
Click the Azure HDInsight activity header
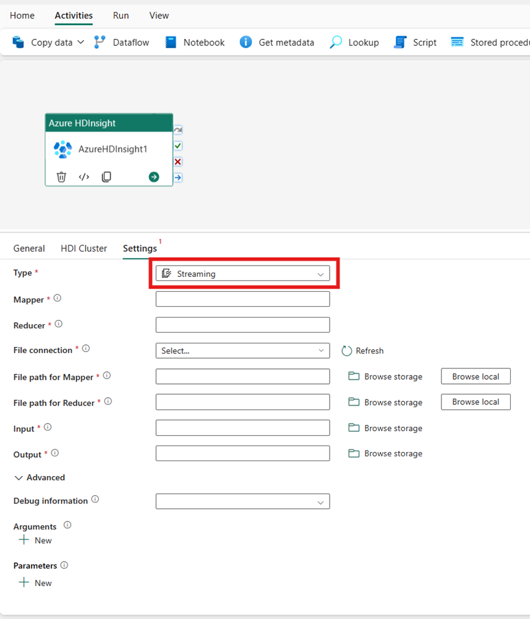pyautogui.click(x=109, y=123)
